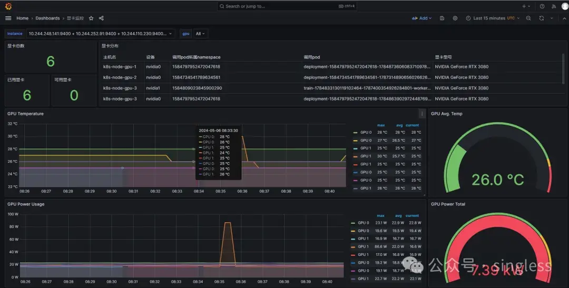Open the GPU Temperature panel three-dot menu
The height and width of the screenshot is (288, 569).
[421, 114]
